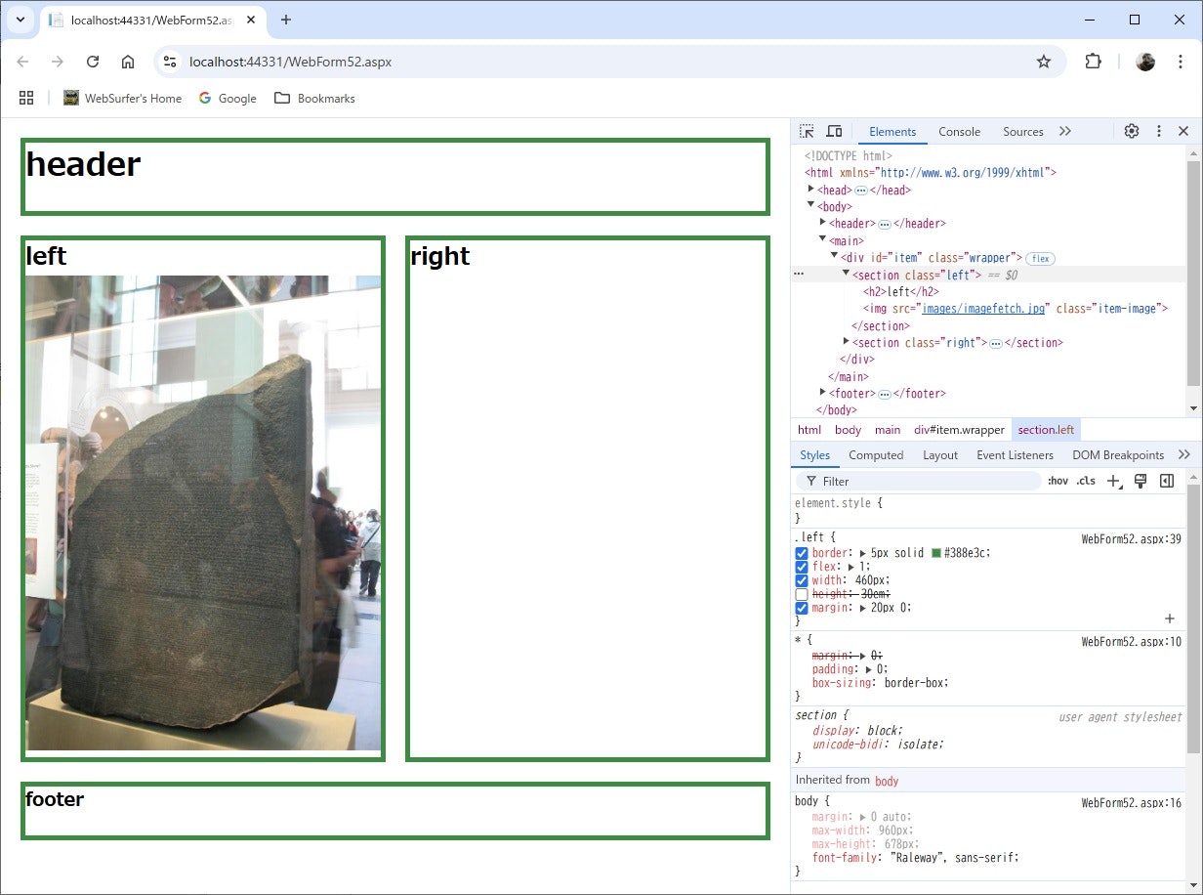Add a new style rule with the plus icon
The width and height of the screenshot is (1203, 895).
tap(1115, 481)
